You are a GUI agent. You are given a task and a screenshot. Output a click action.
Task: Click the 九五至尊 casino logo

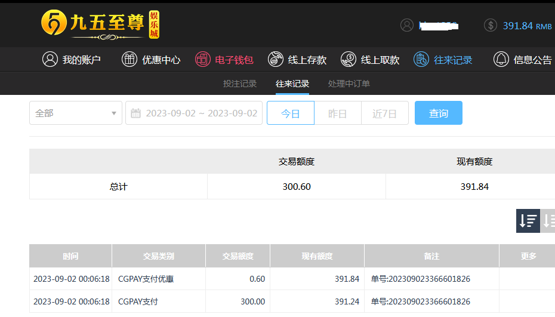pyautogui.click(x=100, y=24)
